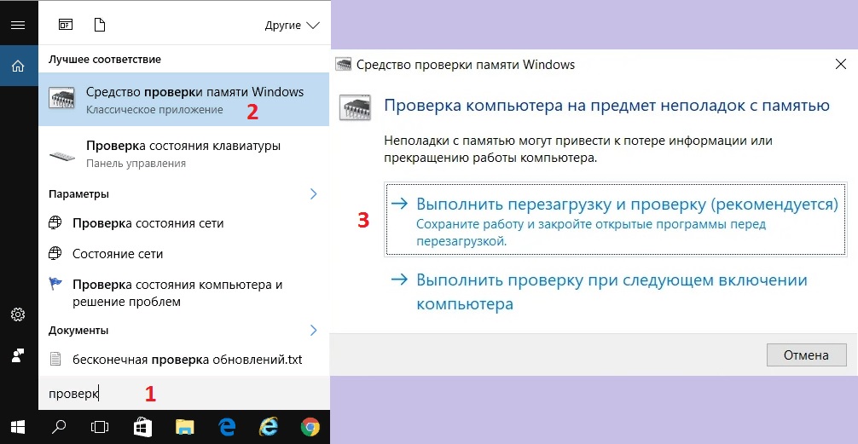Click the Проверка компьютера на предмет неполадок heading
This screenshot has width=858, height=444.
(x=607, y=106)
